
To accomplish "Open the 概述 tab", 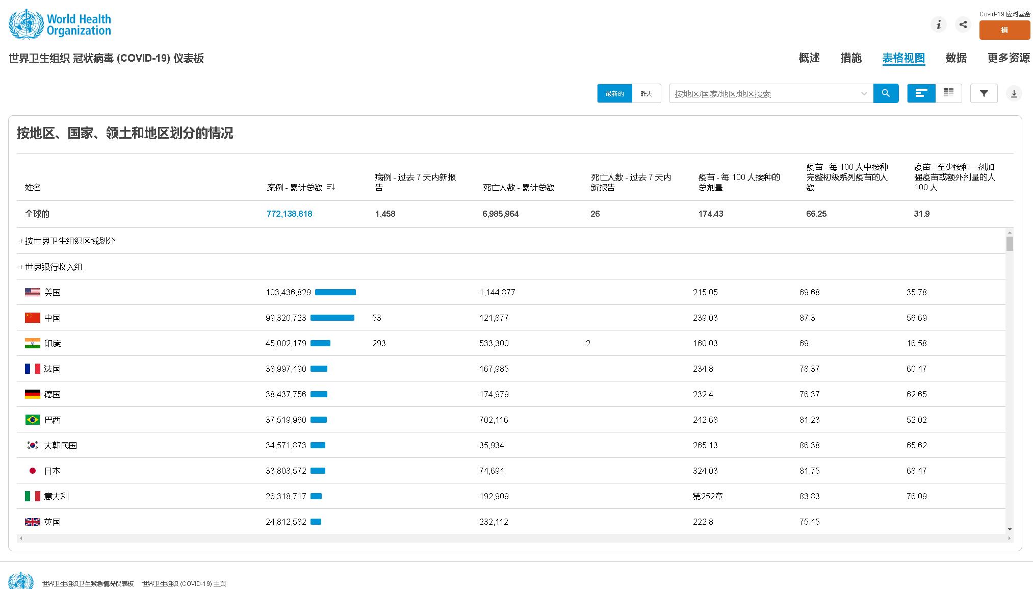I will (809, 58).
